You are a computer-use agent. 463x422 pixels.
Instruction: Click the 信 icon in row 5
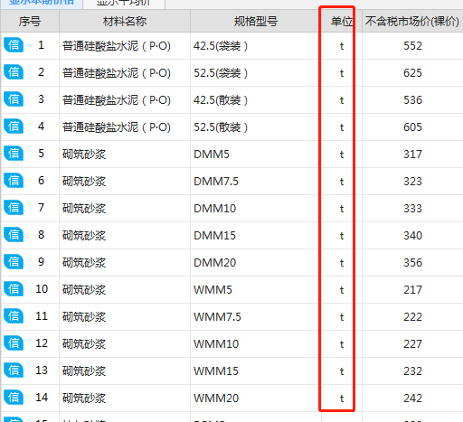click(14, 154)
